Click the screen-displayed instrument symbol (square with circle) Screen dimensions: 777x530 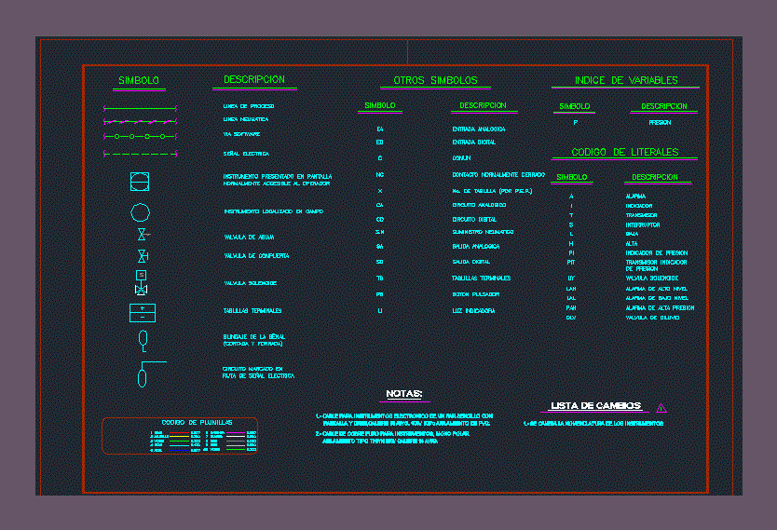(141, 179)
